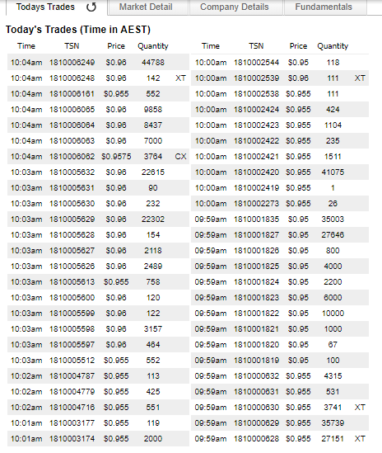
Task: Click the left TSN column header
Action: [72, 46]
